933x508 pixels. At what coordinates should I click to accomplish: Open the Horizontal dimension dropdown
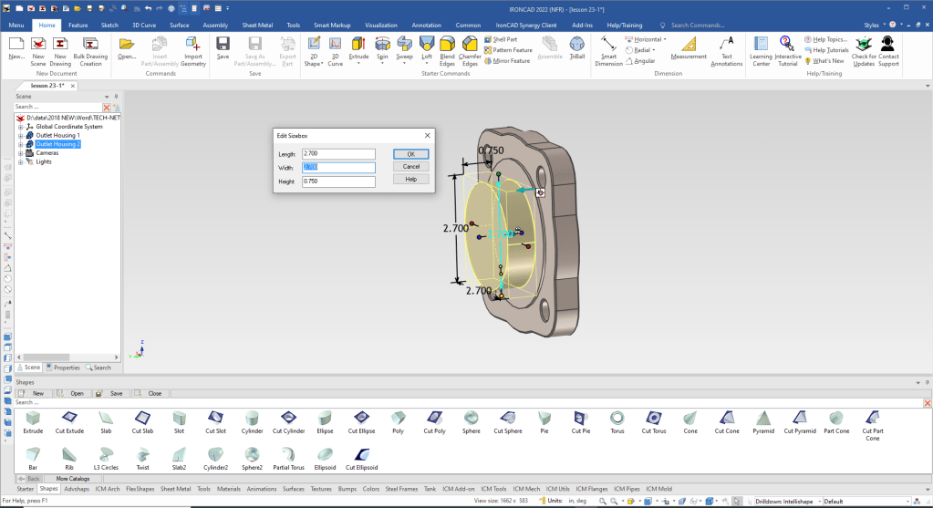(x=665, y=39)
